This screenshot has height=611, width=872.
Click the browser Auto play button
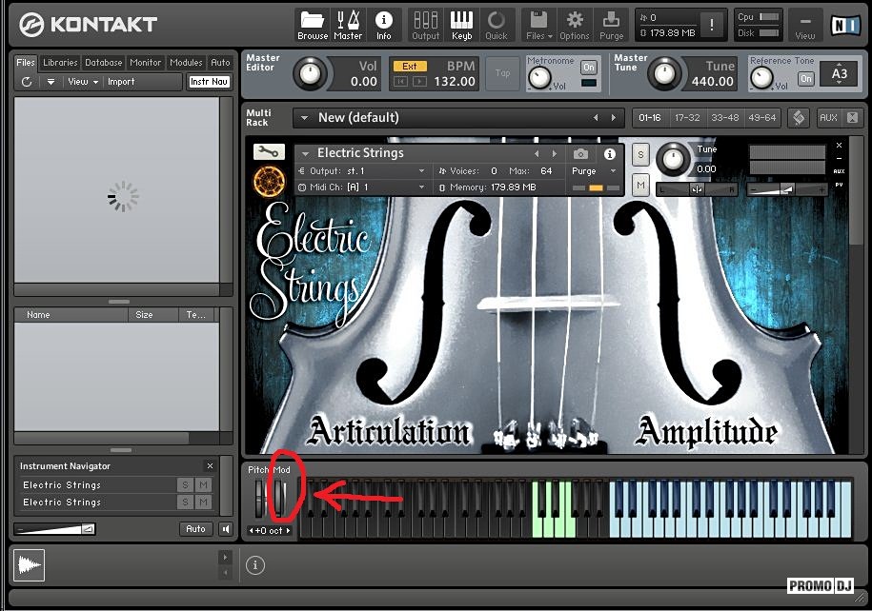coord(195,529)
